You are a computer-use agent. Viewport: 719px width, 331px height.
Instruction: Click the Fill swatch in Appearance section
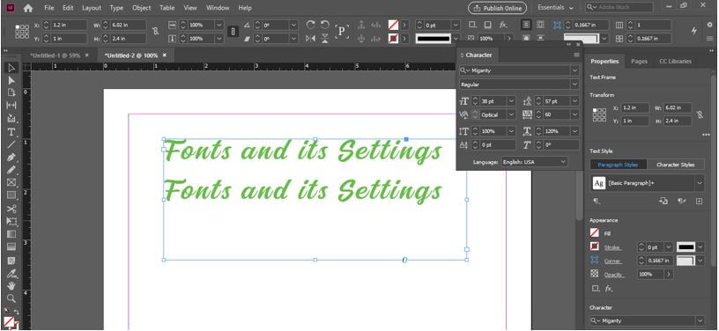click(595, 233)
